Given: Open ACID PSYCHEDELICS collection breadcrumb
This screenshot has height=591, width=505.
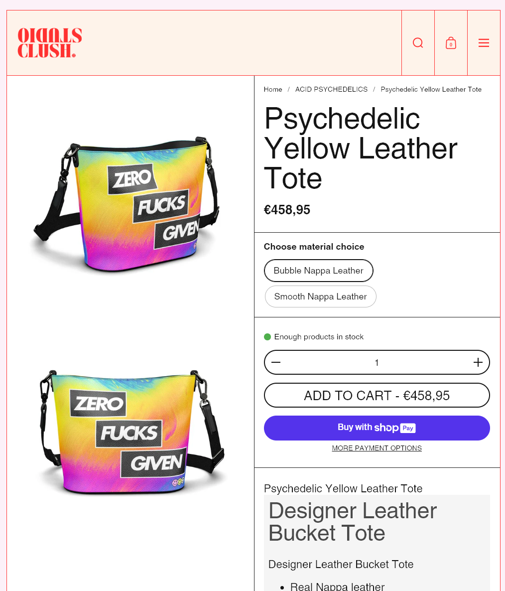Looking at the screenshot, I should tap(331, 89).
